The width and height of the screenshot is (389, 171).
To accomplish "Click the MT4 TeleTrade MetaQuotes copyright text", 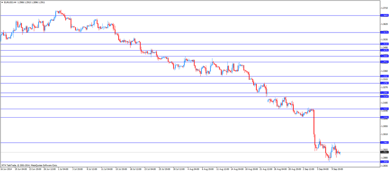I will click(x=29, y=165).
